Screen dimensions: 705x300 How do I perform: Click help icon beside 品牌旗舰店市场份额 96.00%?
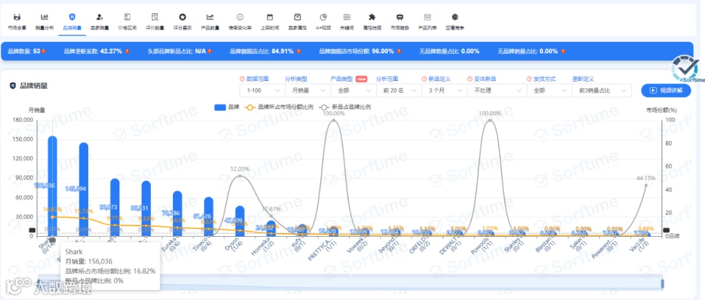tap(398, 52)
